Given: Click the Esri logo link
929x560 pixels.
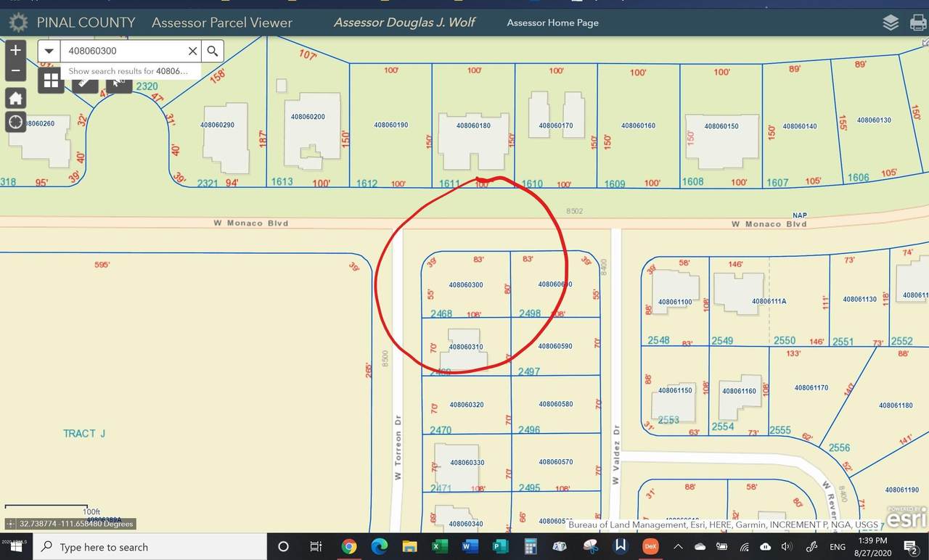Looking at the screenshot, I should click(x=907, y=516).
